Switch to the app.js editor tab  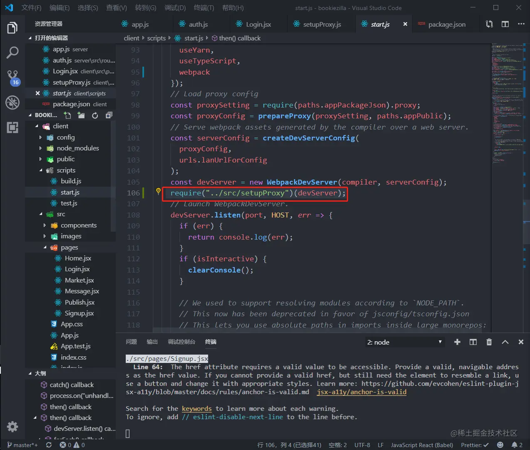[x=140, y=25]
